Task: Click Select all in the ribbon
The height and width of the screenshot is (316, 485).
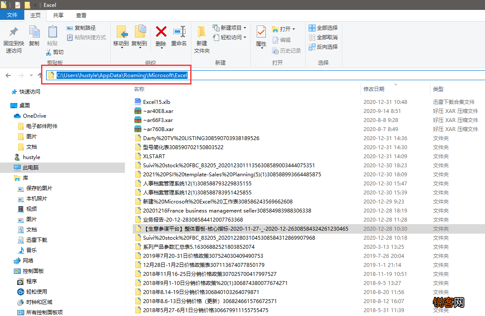Action: pos(323,28)
